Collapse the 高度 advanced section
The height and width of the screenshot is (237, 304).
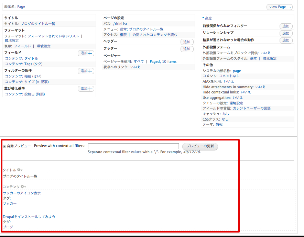point(207,18)
